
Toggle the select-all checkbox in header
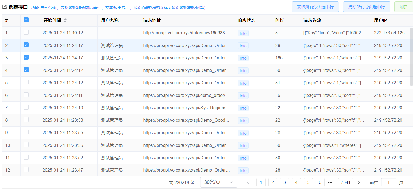26,20
